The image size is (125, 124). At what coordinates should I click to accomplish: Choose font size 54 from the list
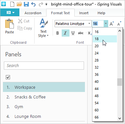(x=105, y=103)
